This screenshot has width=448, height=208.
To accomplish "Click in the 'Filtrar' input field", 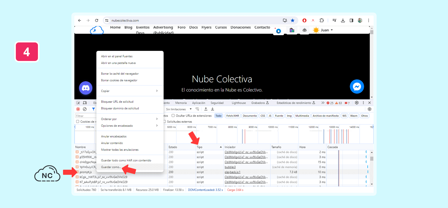I will pos(85,116).
